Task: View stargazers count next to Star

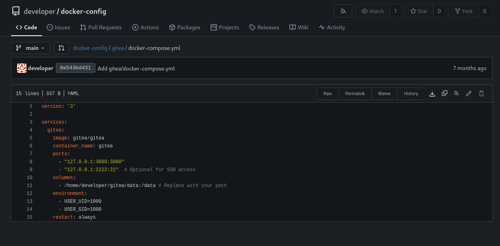Action: tap(439, 11)
